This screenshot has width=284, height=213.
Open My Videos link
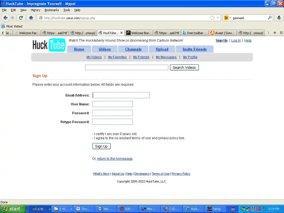(94, 57)
